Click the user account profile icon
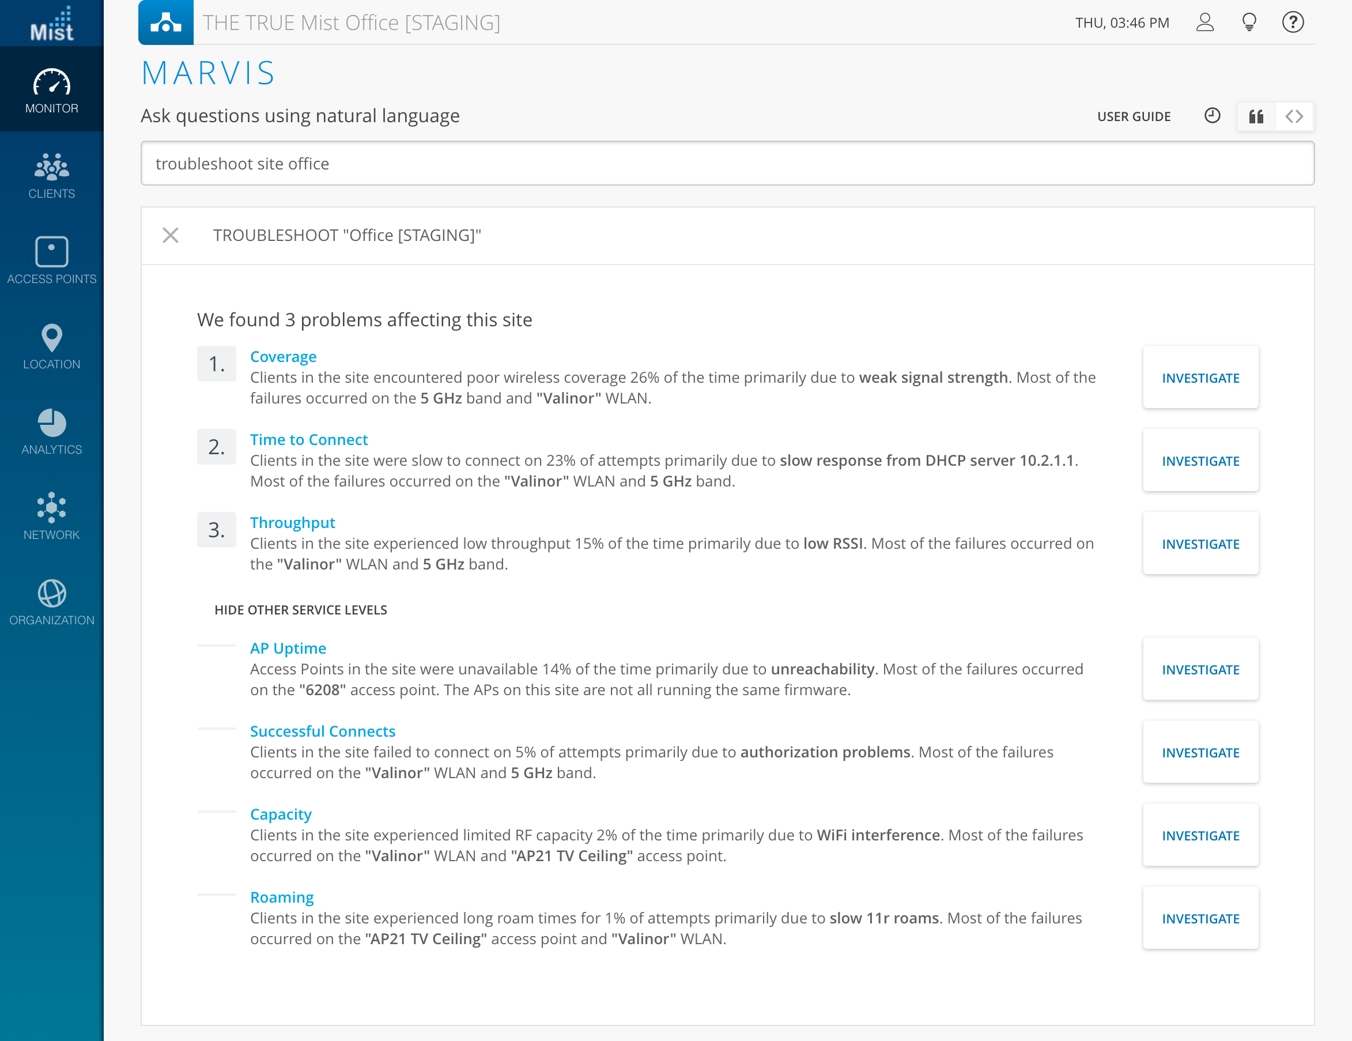The height and width of the screenshot is (1041, 1352). coord(1204,23)
